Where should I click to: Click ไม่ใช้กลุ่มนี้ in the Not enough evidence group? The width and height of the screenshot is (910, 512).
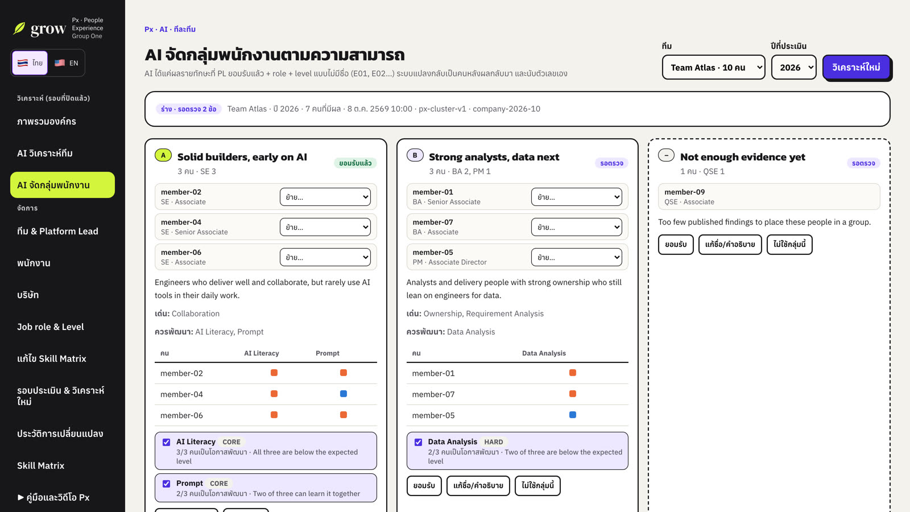tap(789, 244)
